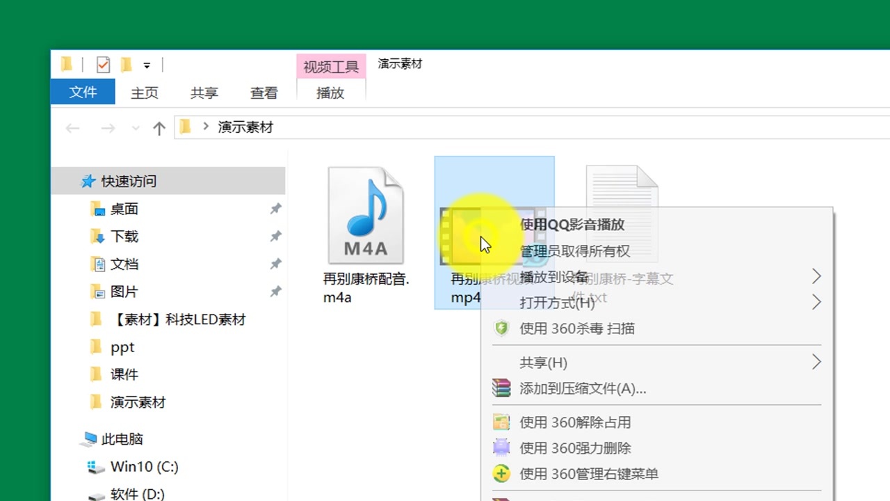Viewport: 890px width, 501px height.
Task: Click the 此电脑 computer icon
Action: coord(89,439)
